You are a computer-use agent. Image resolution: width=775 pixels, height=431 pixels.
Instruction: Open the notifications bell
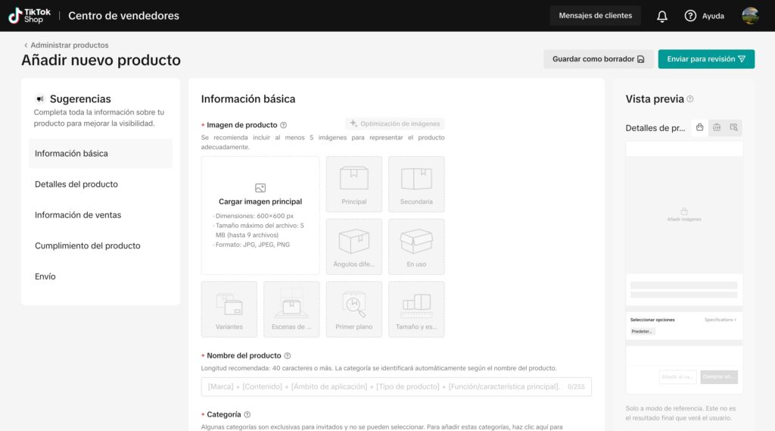pyautogui.click(x=662, y=16)
